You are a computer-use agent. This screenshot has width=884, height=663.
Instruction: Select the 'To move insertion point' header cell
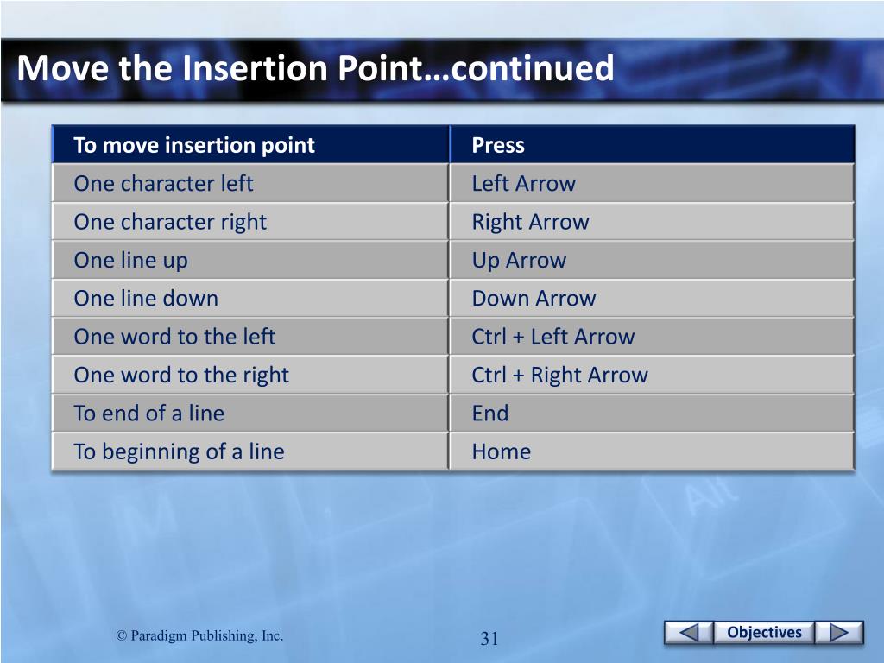coord(251,145)
